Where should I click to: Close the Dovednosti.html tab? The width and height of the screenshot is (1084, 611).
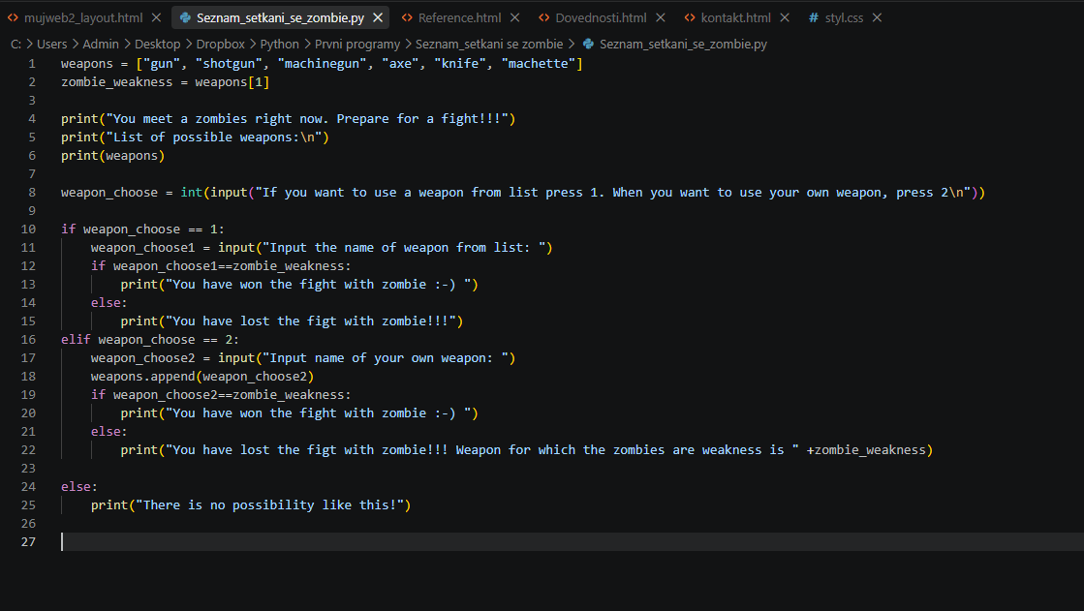661,18
